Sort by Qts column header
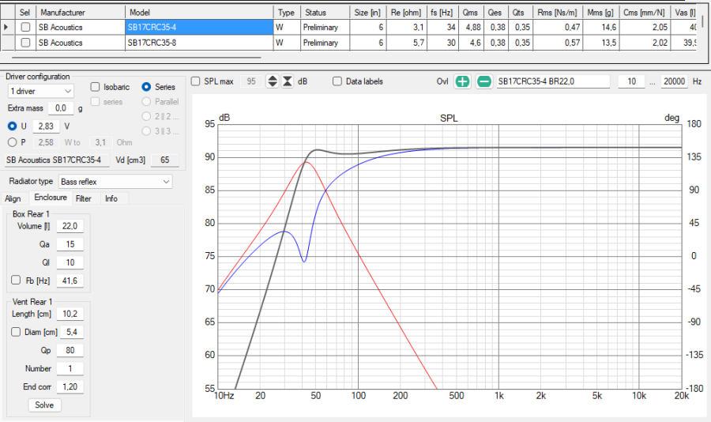The image size is (711, 422). coord(519,13)
